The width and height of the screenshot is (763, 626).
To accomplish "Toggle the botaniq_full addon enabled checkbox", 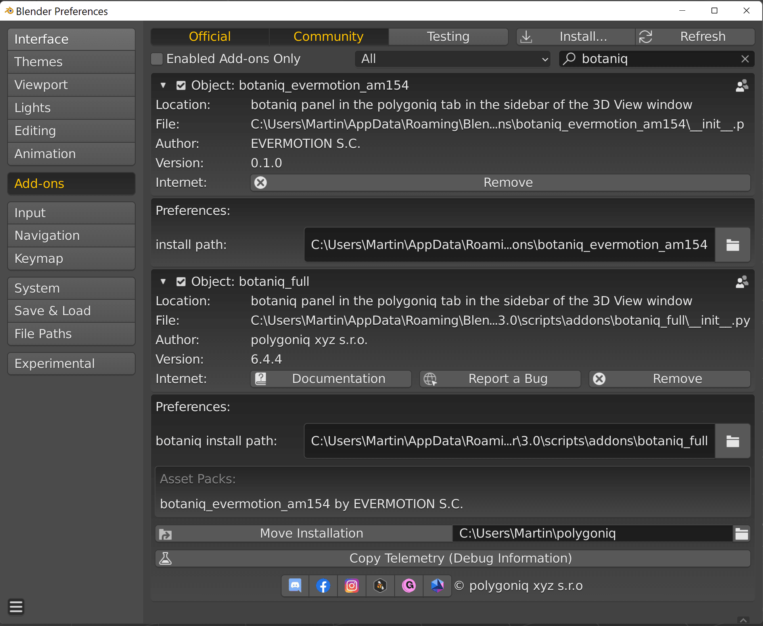I will (x=181, y=282).
